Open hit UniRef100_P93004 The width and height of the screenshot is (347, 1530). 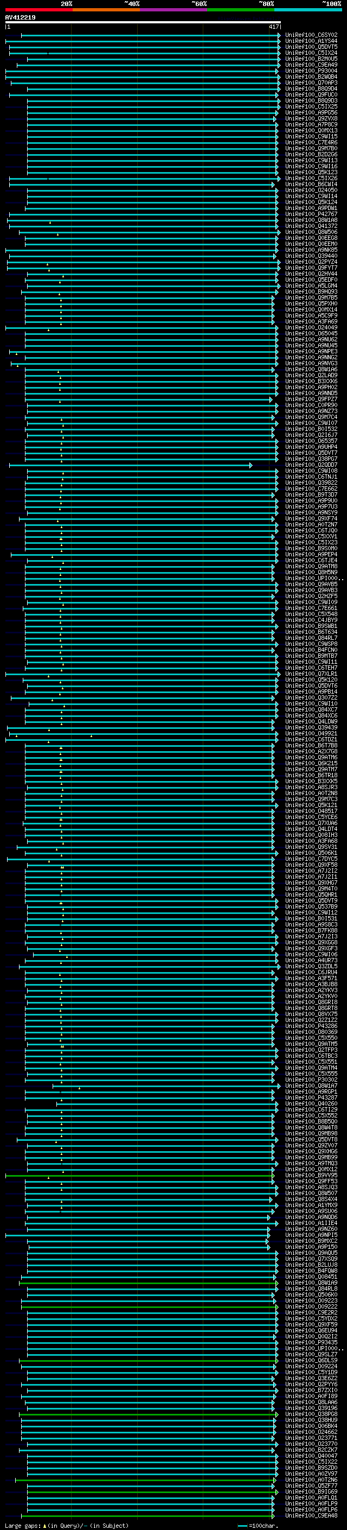[311, 71]
